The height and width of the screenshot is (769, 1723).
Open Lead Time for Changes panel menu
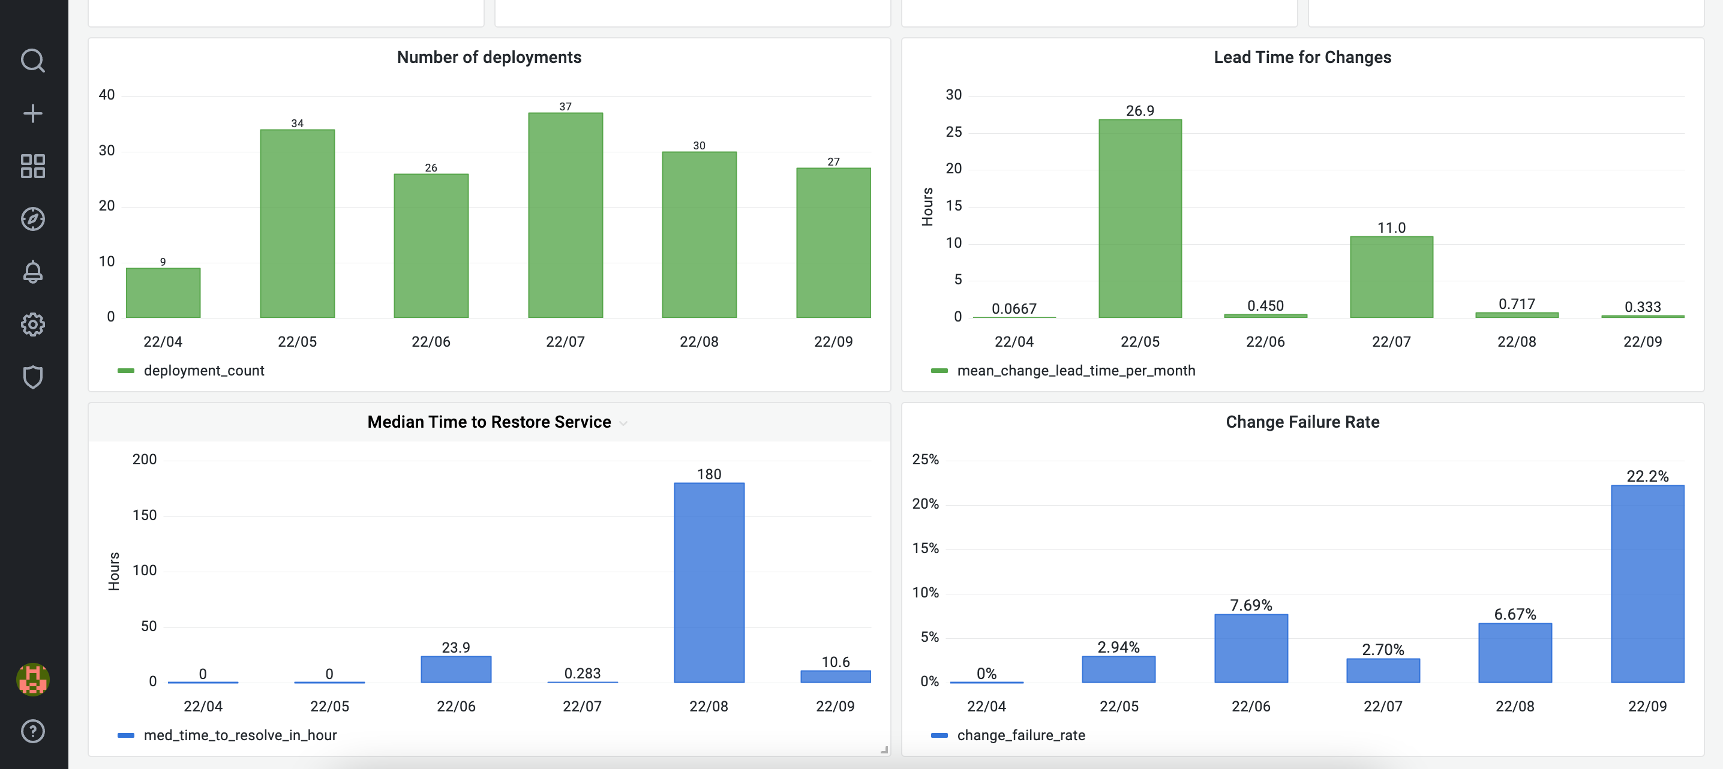click(1302, 58)
